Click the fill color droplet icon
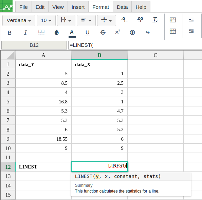 pyautogui.click(x=57, y=33)
